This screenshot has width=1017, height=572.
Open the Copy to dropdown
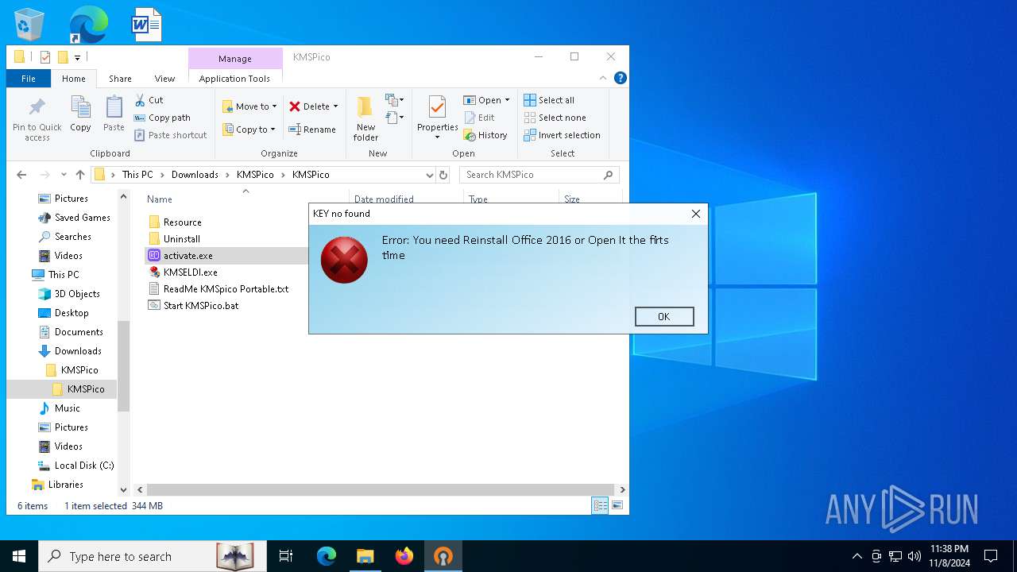[x=249, y=129]
